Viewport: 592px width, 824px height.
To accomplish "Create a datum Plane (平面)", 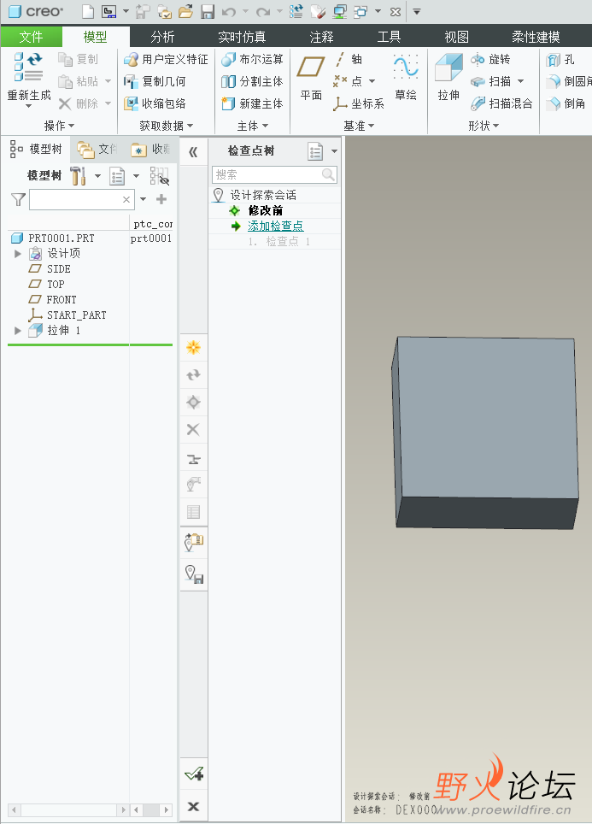I will (311, 77).
